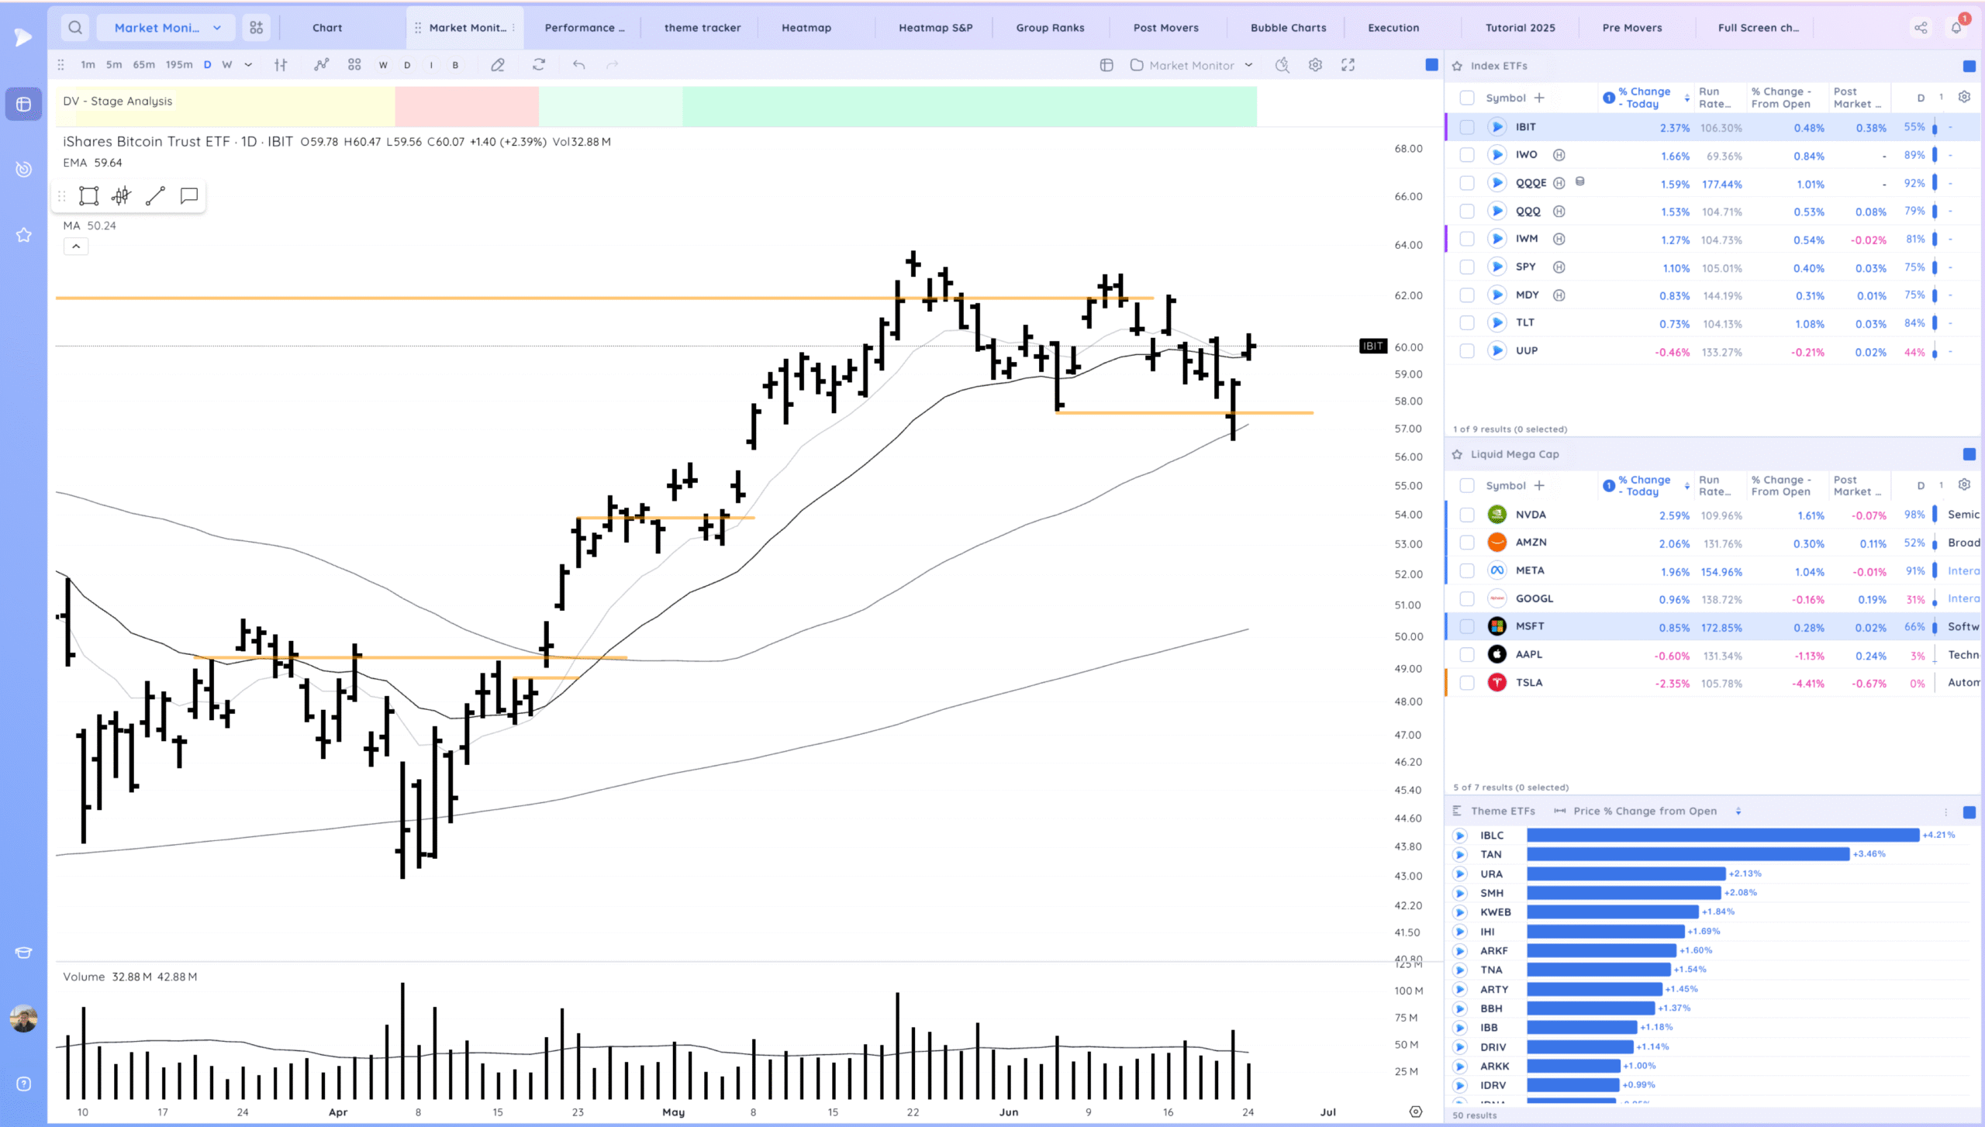Check the UUP row checkbox
This screenshot has width=1985, height=1127.
coord(1467,351)
